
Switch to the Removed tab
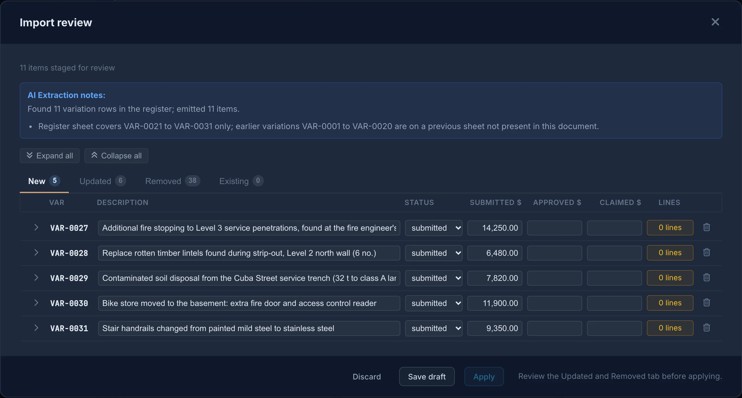172,181
